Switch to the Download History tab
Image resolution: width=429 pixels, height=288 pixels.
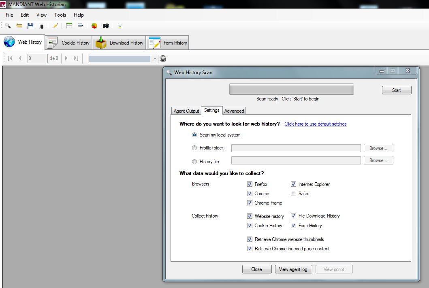coord(119,43)
